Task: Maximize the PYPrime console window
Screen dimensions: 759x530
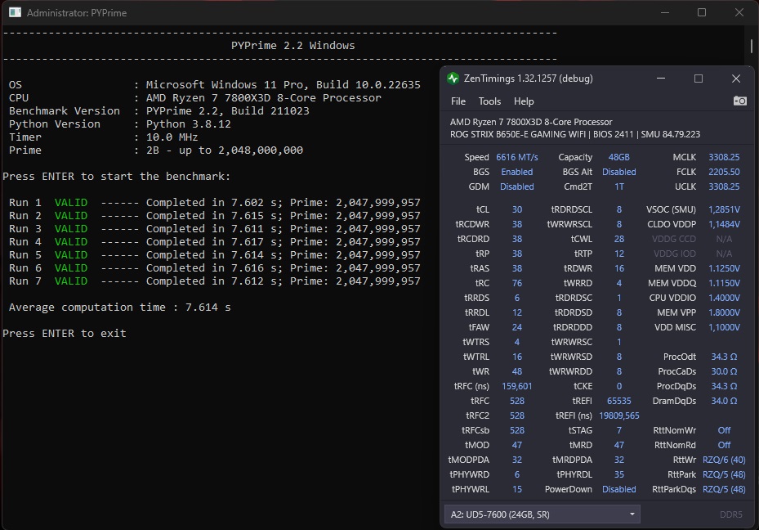Action: [x=702, y=12]
